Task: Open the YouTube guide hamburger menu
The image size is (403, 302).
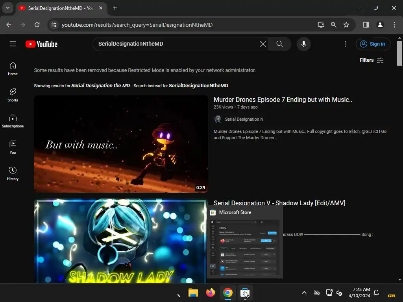Action: [13, 44]
